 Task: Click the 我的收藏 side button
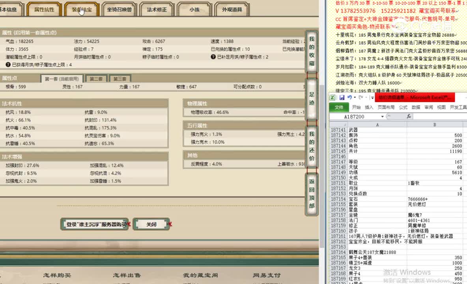pyautogui.click(x=312, y=51)
